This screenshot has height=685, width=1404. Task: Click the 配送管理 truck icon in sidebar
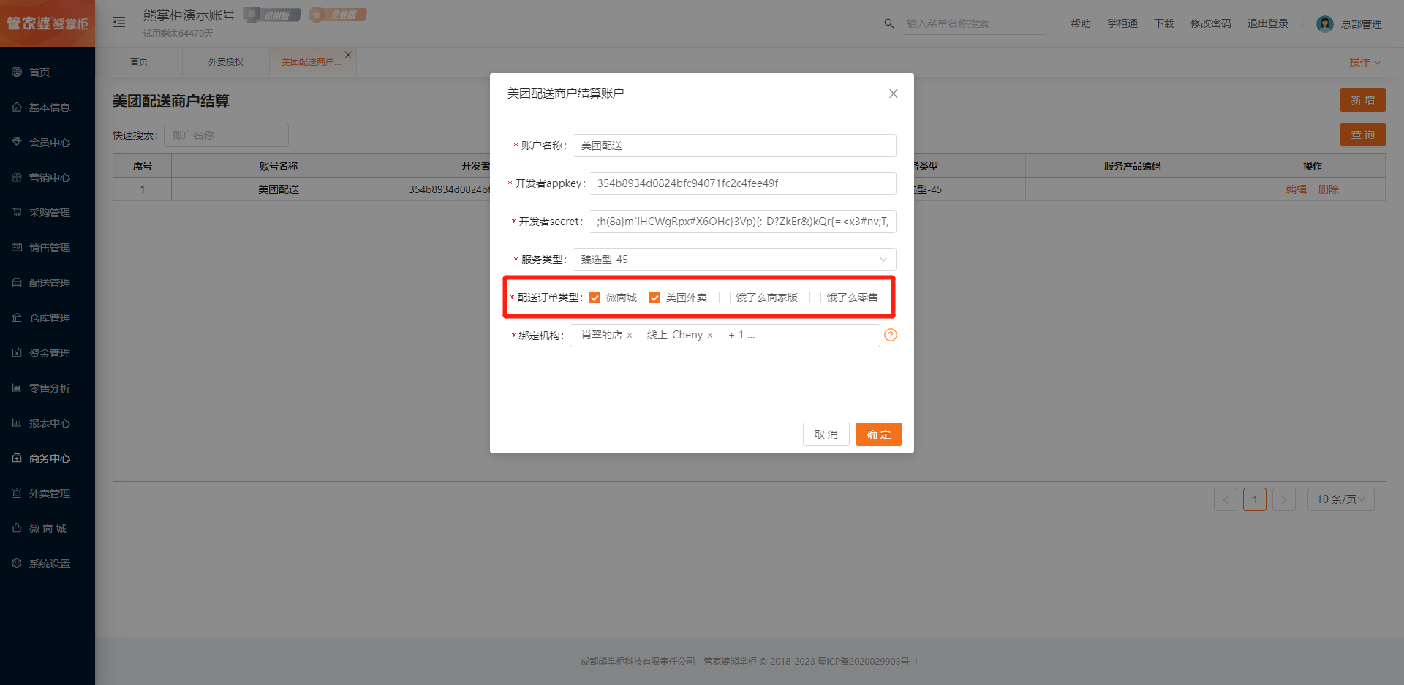[x=17, y=282]
